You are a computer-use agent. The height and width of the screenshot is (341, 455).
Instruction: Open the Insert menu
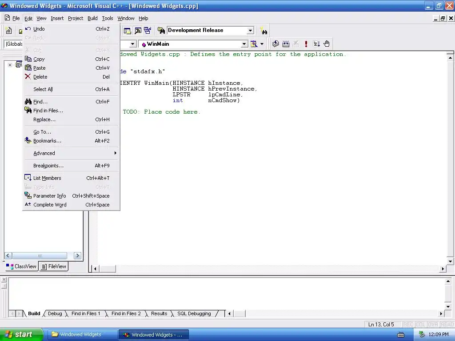click(57, 18)
